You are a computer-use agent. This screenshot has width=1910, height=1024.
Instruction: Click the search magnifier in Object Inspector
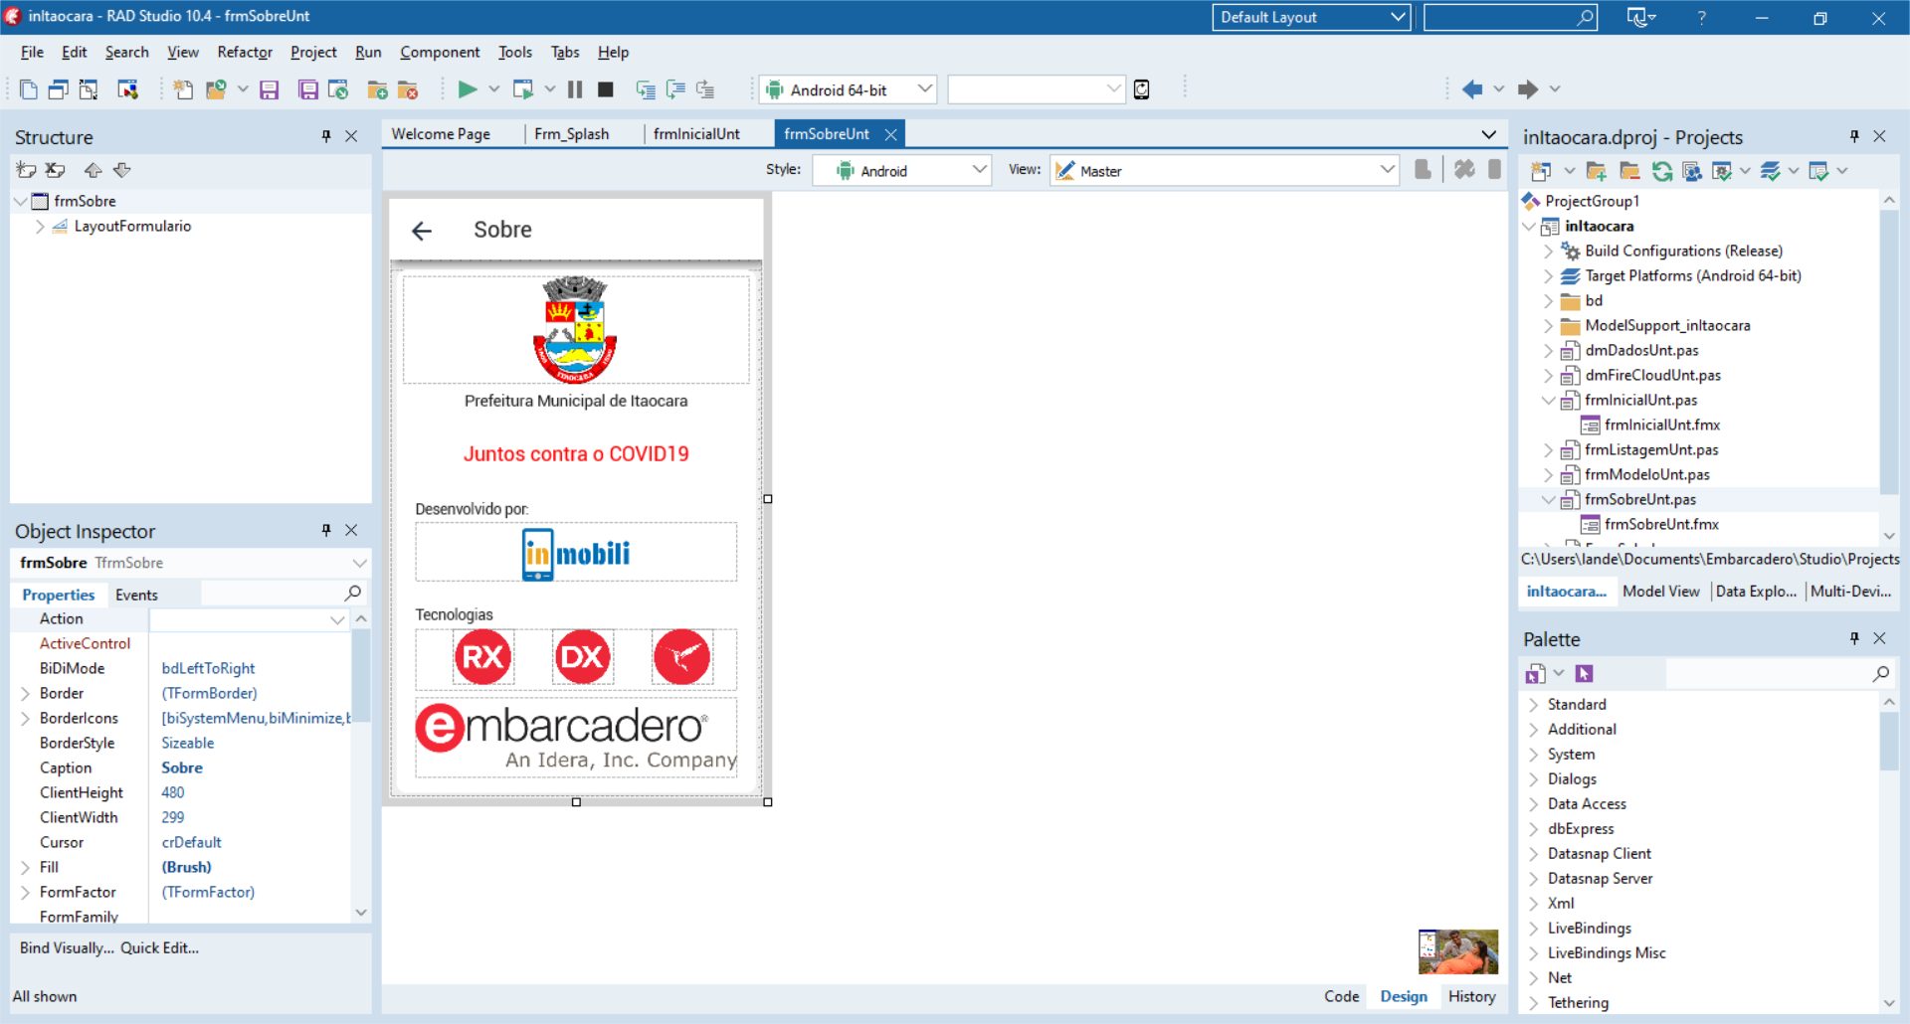click(352, 594)
